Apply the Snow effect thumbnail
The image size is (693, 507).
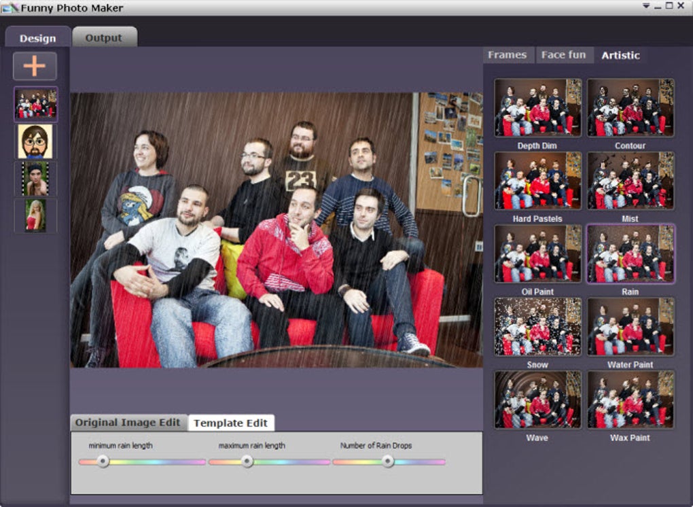point(538,326)
